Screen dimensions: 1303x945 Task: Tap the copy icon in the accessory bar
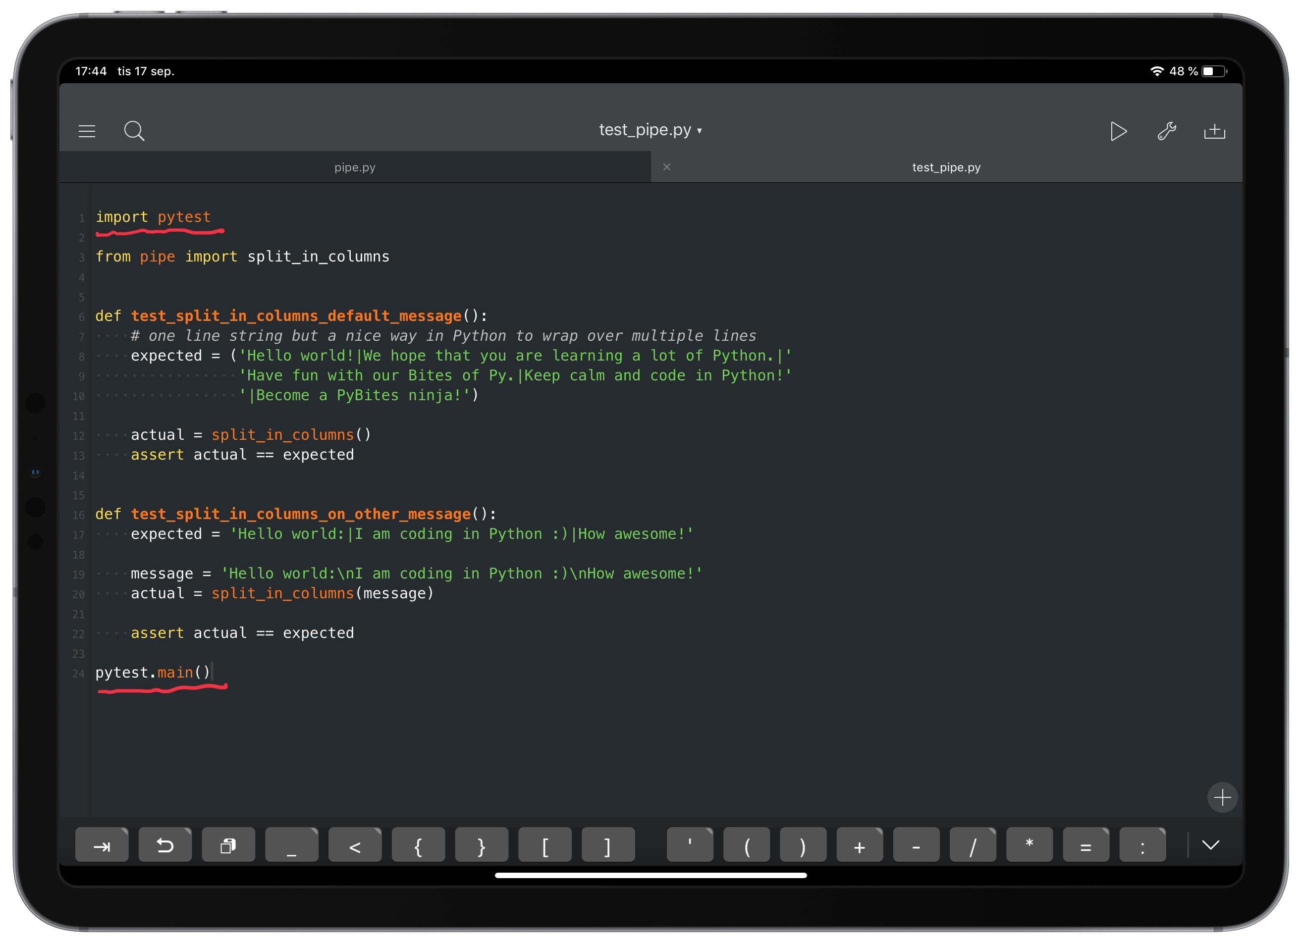click(228, 844)
